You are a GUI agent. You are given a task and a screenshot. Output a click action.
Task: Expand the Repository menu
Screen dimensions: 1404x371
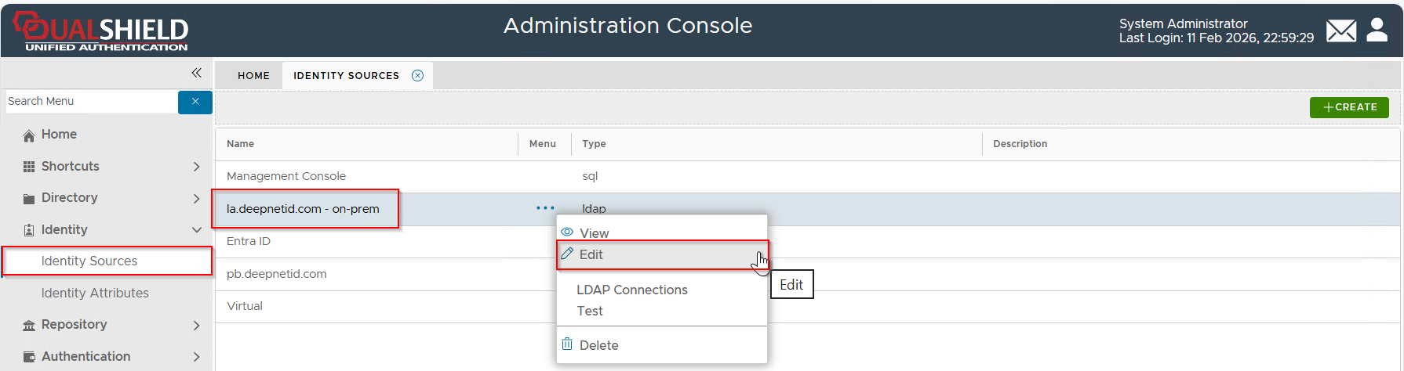click(196, 326)
